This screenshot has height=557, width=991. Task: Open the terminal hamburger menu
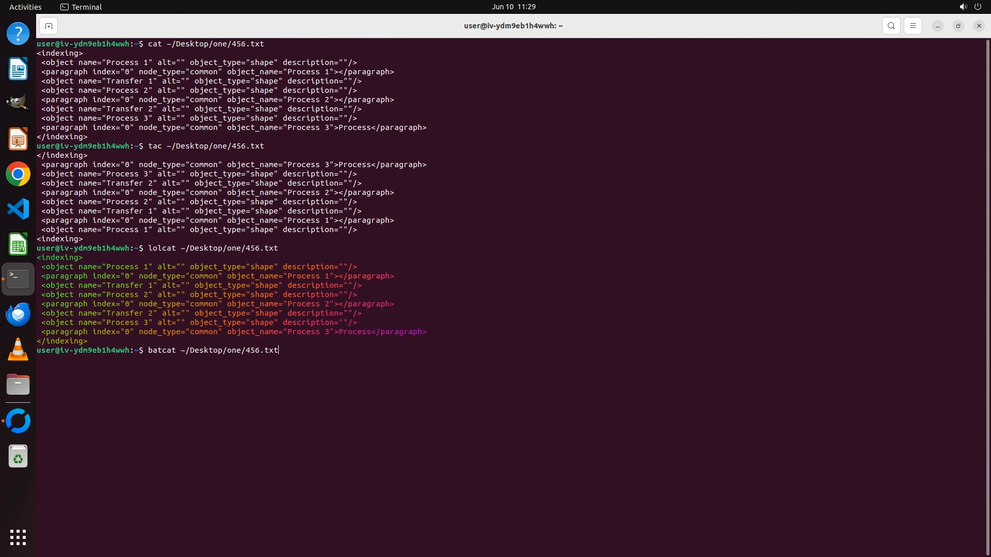[913, 26]
